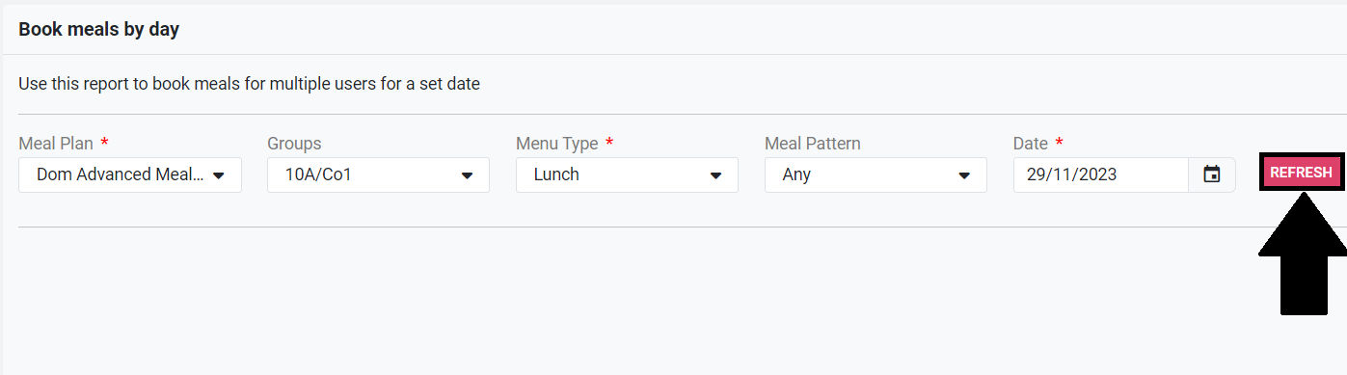Click the 'Menu Type' field label
The image size is (1347, 375).
557,144
